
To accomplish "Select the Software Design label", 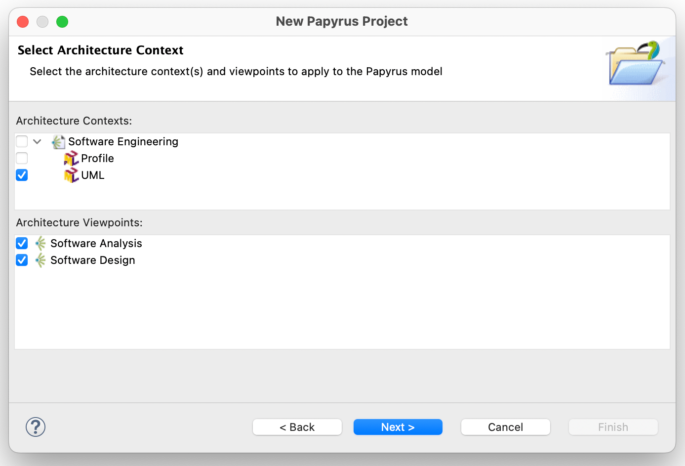I will point(93,260).
